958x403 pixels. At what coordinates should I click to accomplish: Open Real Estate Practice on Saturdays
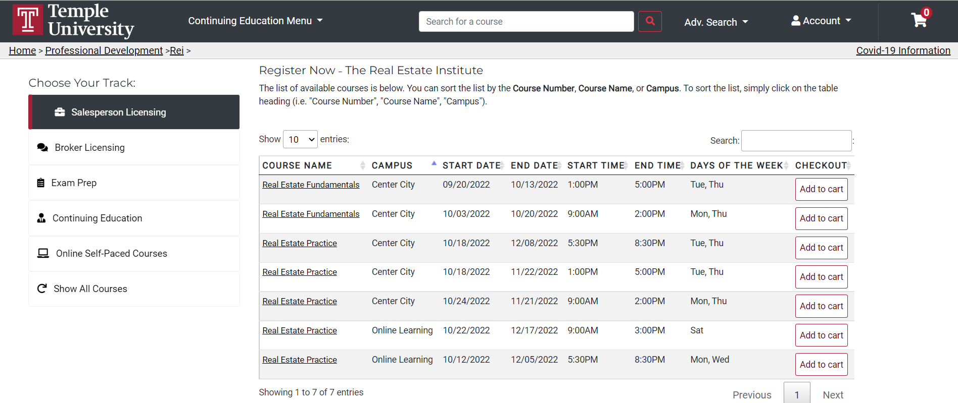300,330
